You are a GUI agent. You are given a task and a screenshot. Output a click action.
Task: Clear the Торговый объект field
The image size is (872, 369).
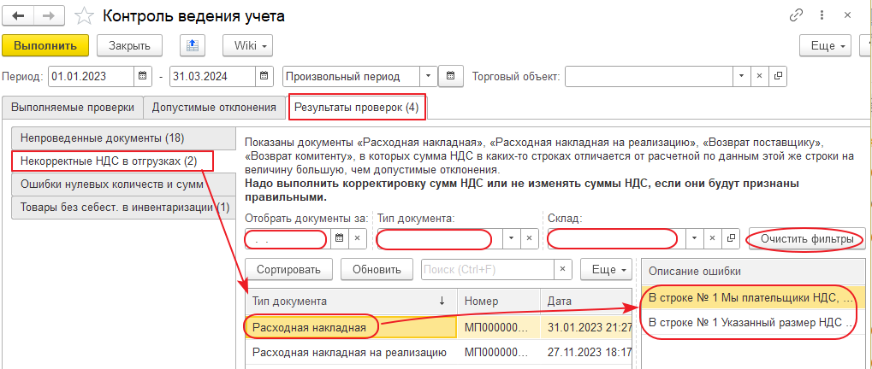pyautogui.click(x=759, y=76)
